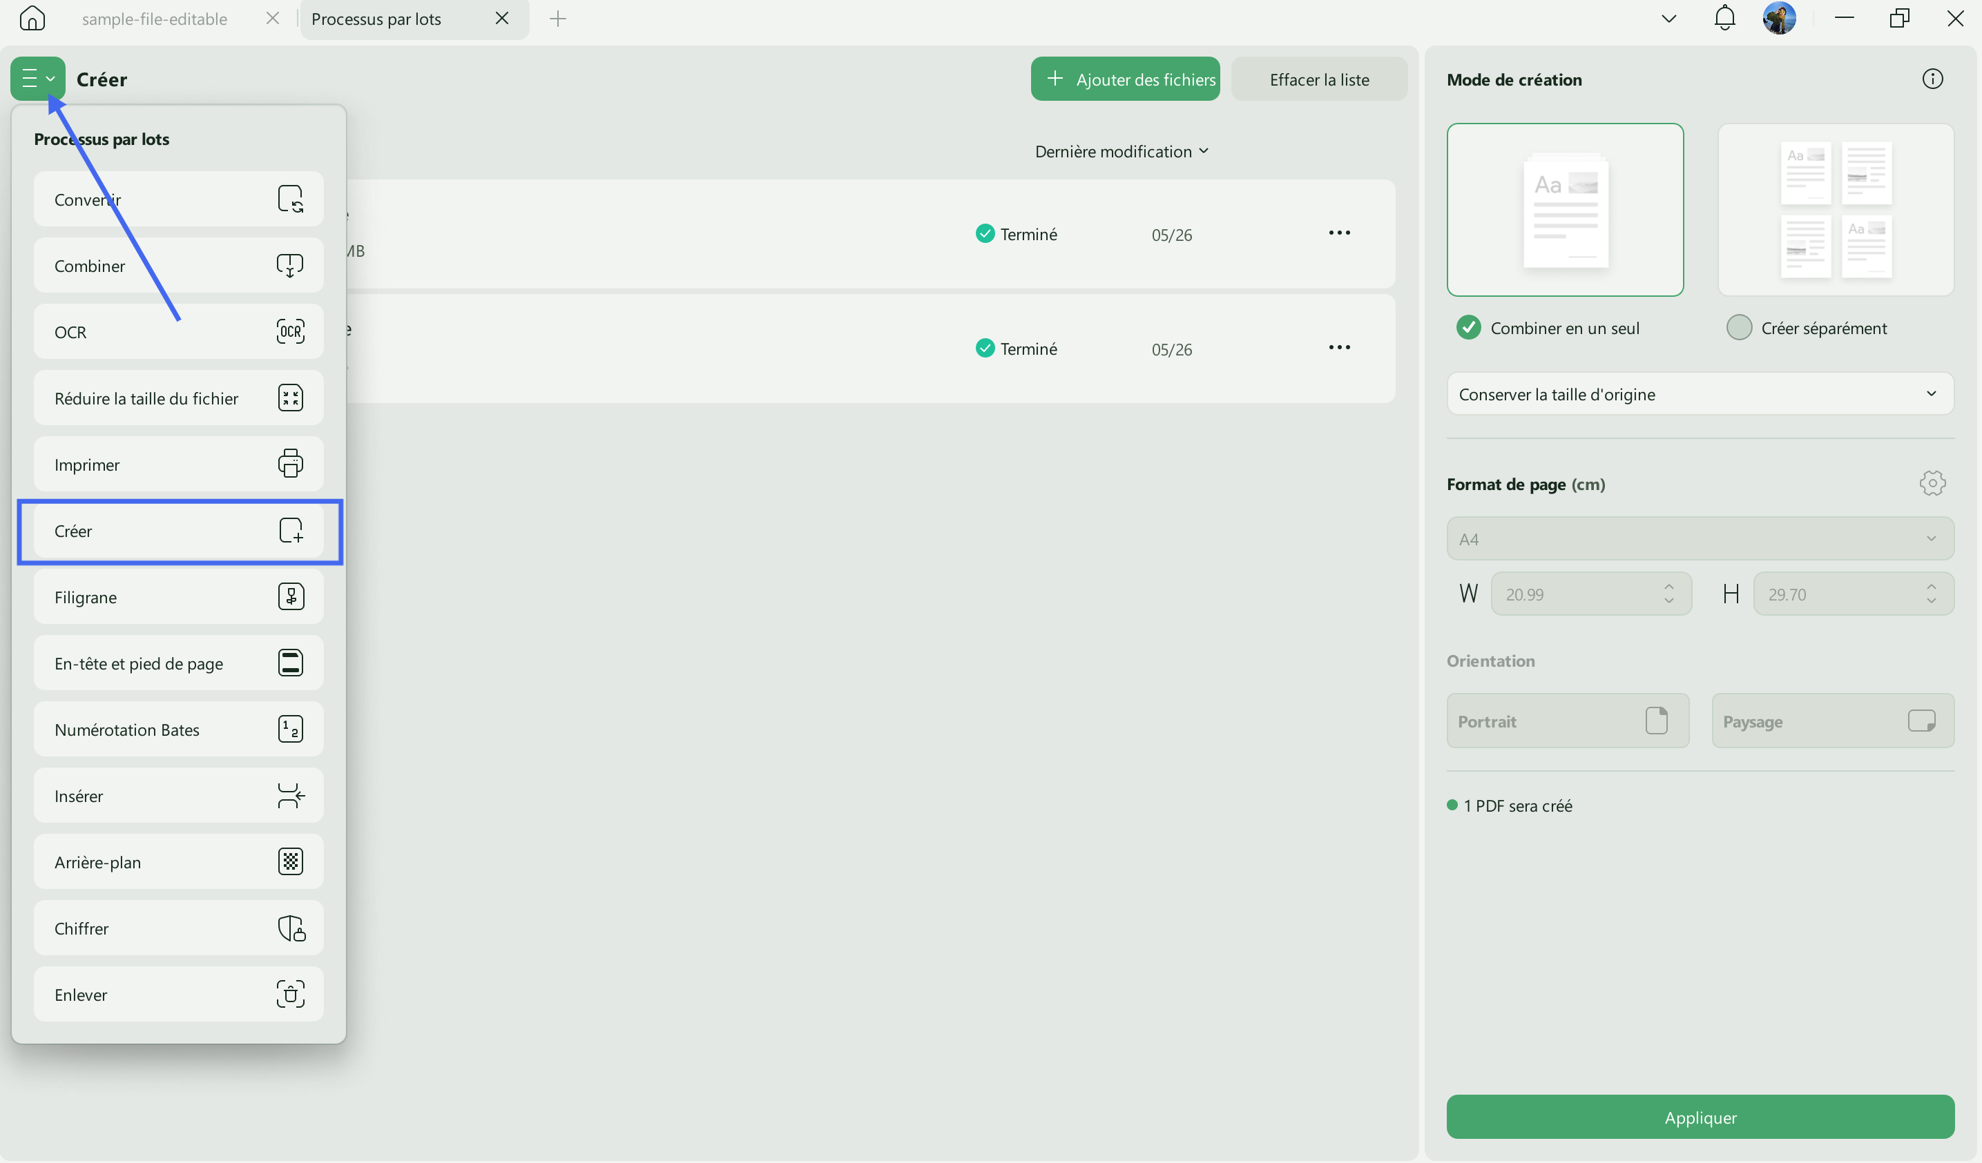
Task: Click the Combiner icon
Action: [290, 266]
